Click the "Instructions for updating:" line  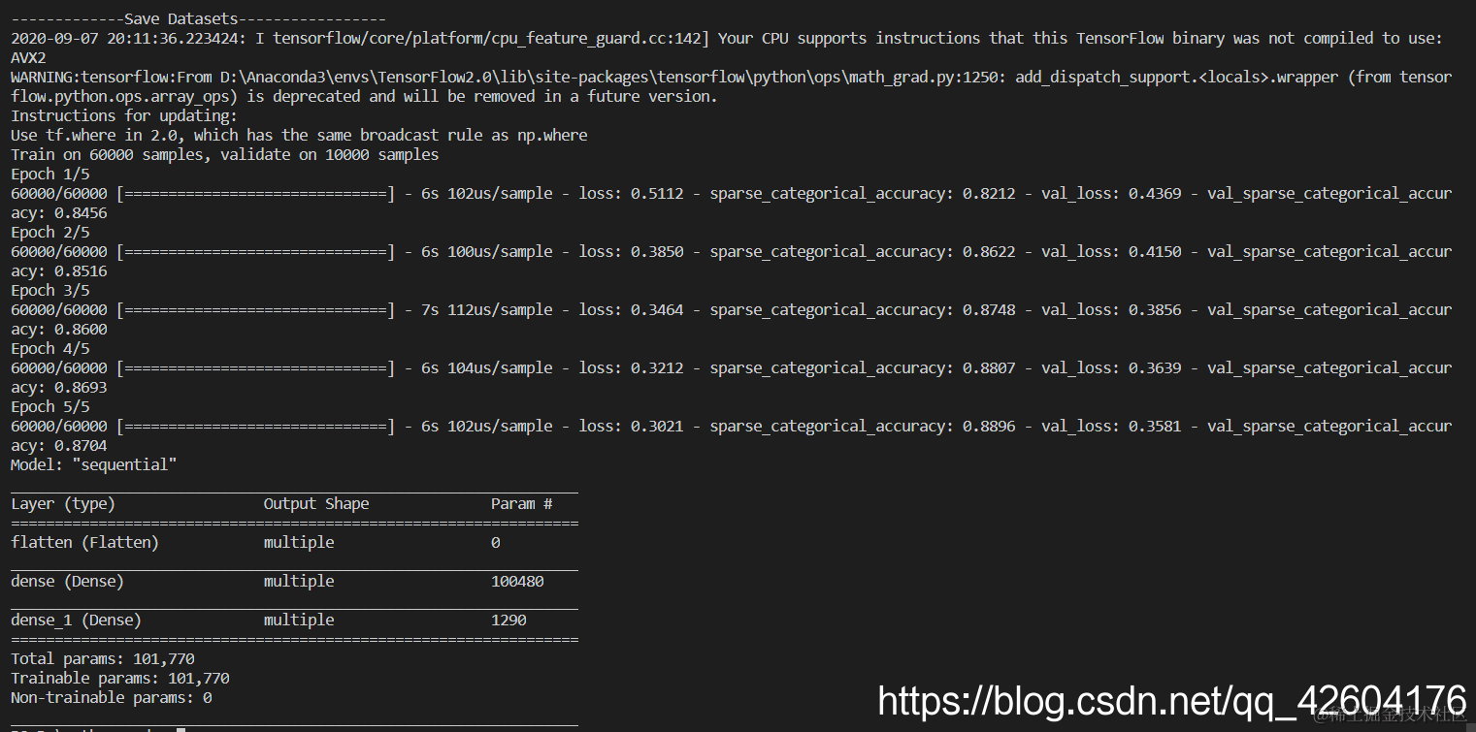click(124, 116)
